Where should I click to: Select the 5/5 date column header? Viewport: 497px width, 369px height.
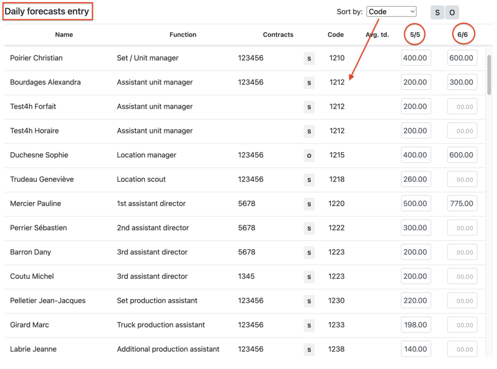coord(415,34)
